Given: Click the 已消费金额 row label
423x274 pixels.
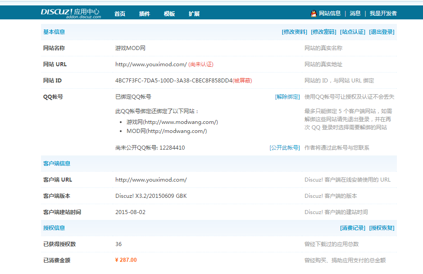Looking at the screenshot, I should coord(57,260).
